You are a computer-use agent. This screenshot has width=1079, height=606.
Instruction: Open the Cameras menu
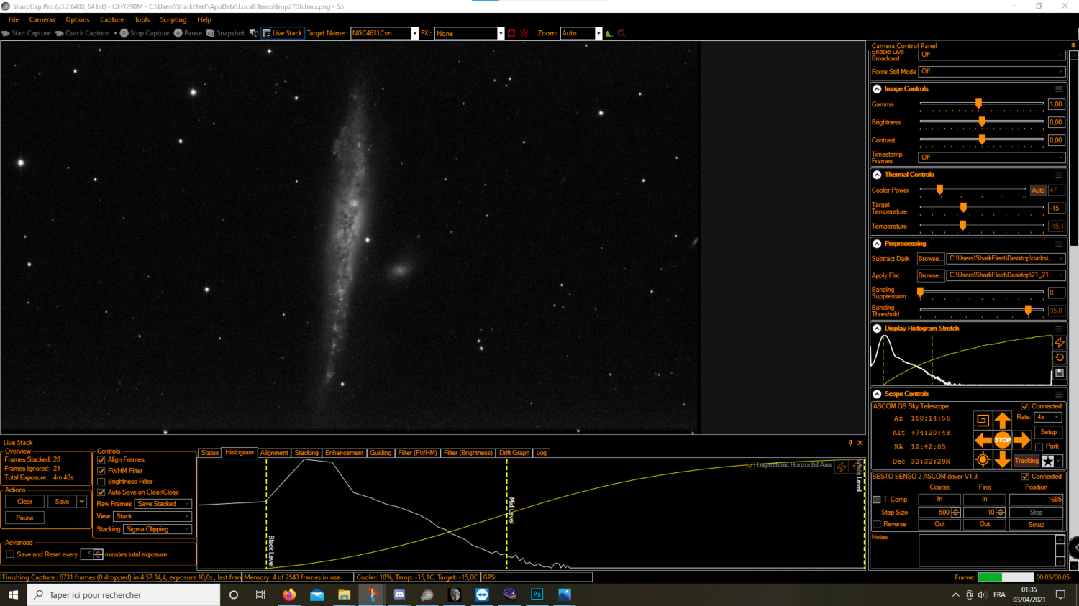[42, 19]
